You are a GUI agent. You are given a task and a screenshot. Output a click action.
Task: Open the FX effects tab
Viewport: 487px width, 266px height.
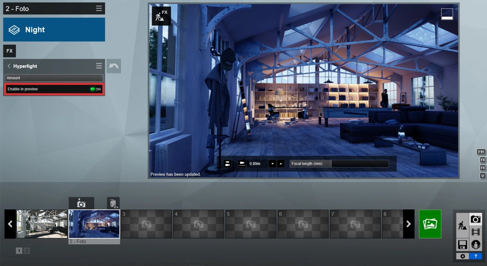tap(9, 51)
